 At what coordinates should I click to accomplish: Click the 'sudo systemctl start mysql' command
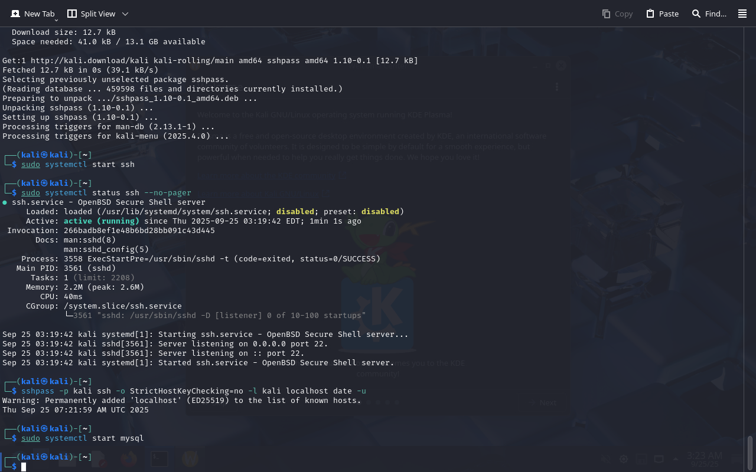(x=82, y=438)
